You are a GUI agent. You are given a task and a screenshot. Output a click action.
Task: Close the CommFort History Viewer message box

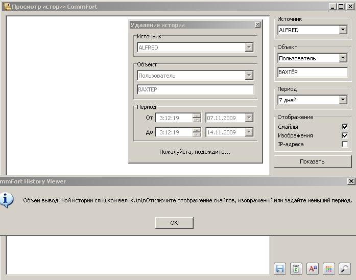tap(351, 181)
